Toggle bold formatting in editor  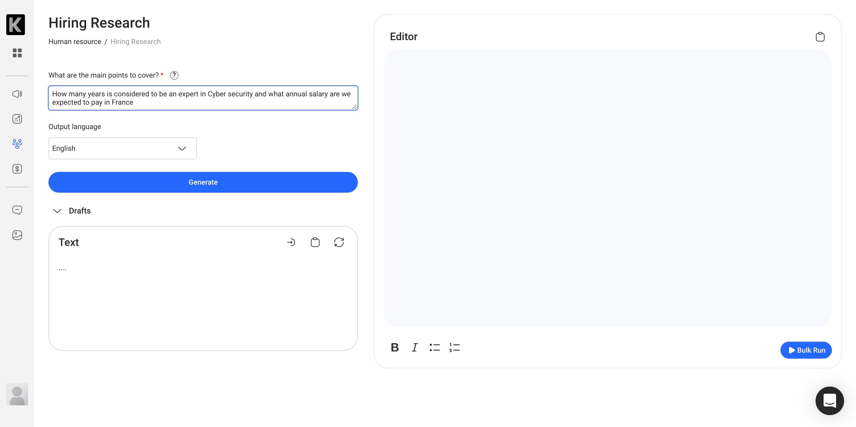point(394,348)
